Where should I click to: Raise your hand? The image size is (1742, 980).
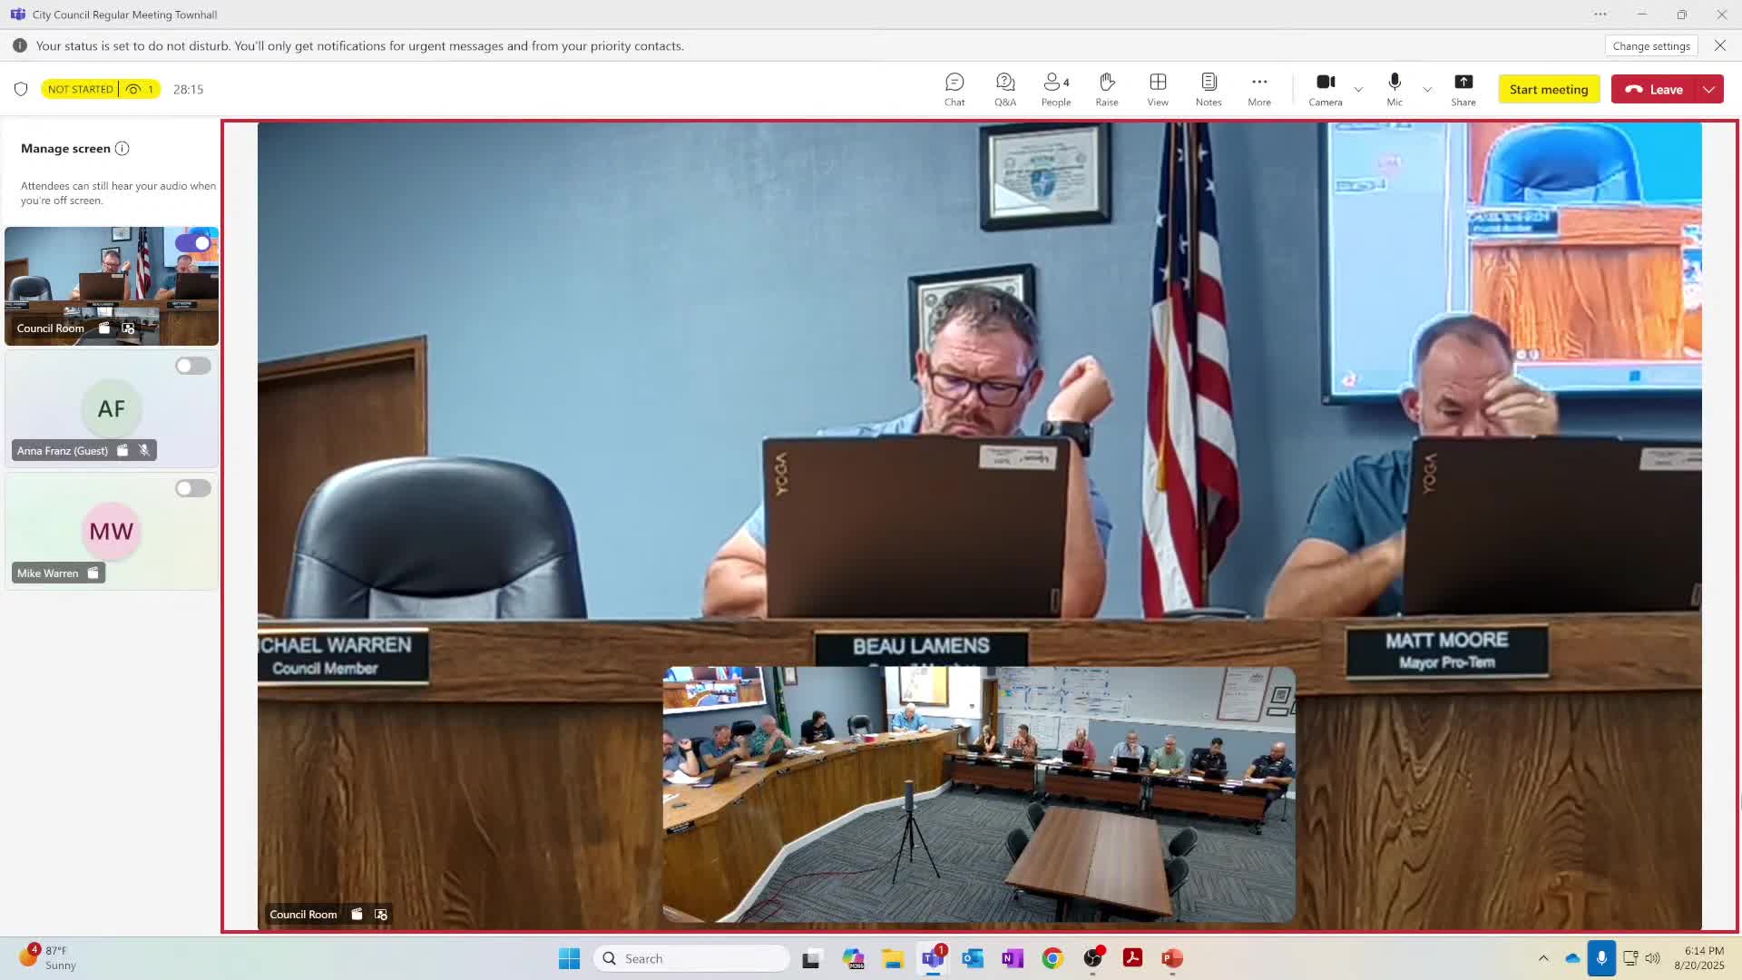1107,89
